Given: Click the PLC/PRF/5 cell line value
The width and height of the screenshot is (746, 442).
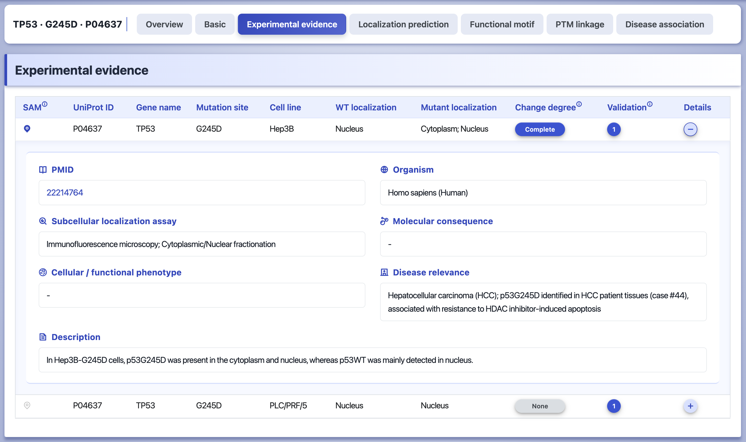Looking at the screenshot, I should click(x=288, y=406).
